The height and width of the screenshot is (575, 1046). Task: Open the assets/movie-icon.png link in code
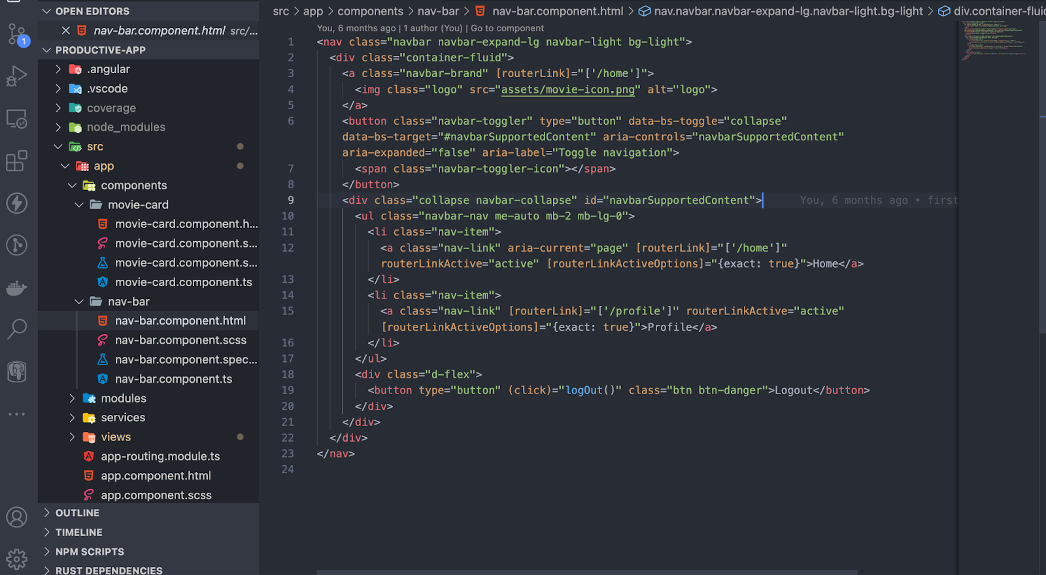(567, 90)
